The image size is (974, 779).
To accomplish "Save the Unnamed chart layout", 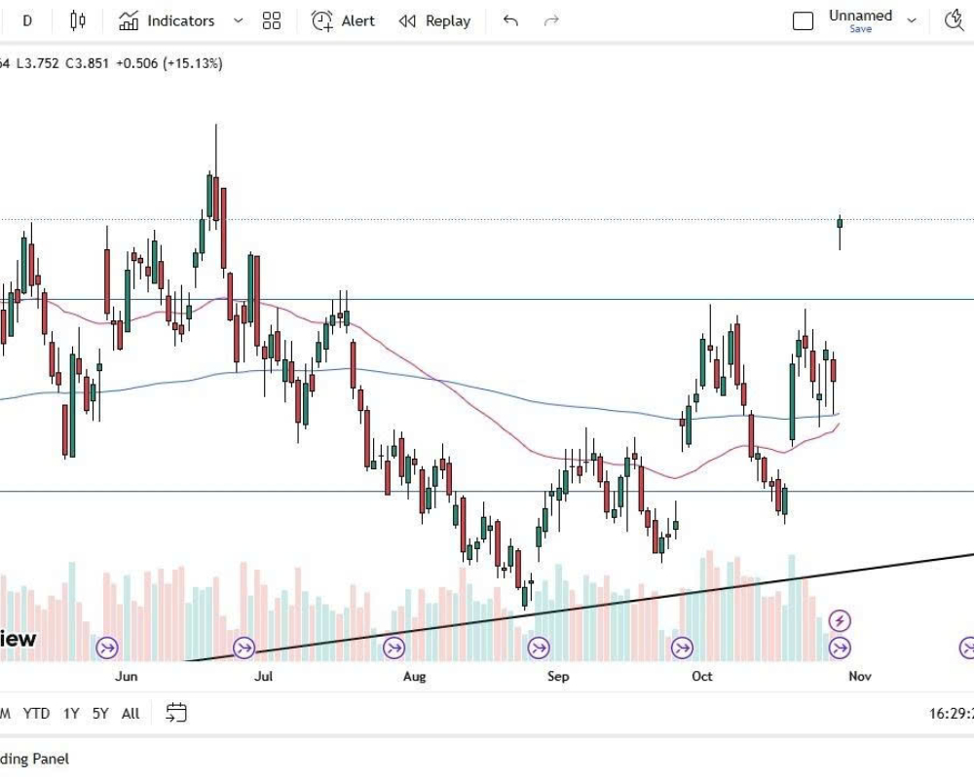I will coord(860,29).
